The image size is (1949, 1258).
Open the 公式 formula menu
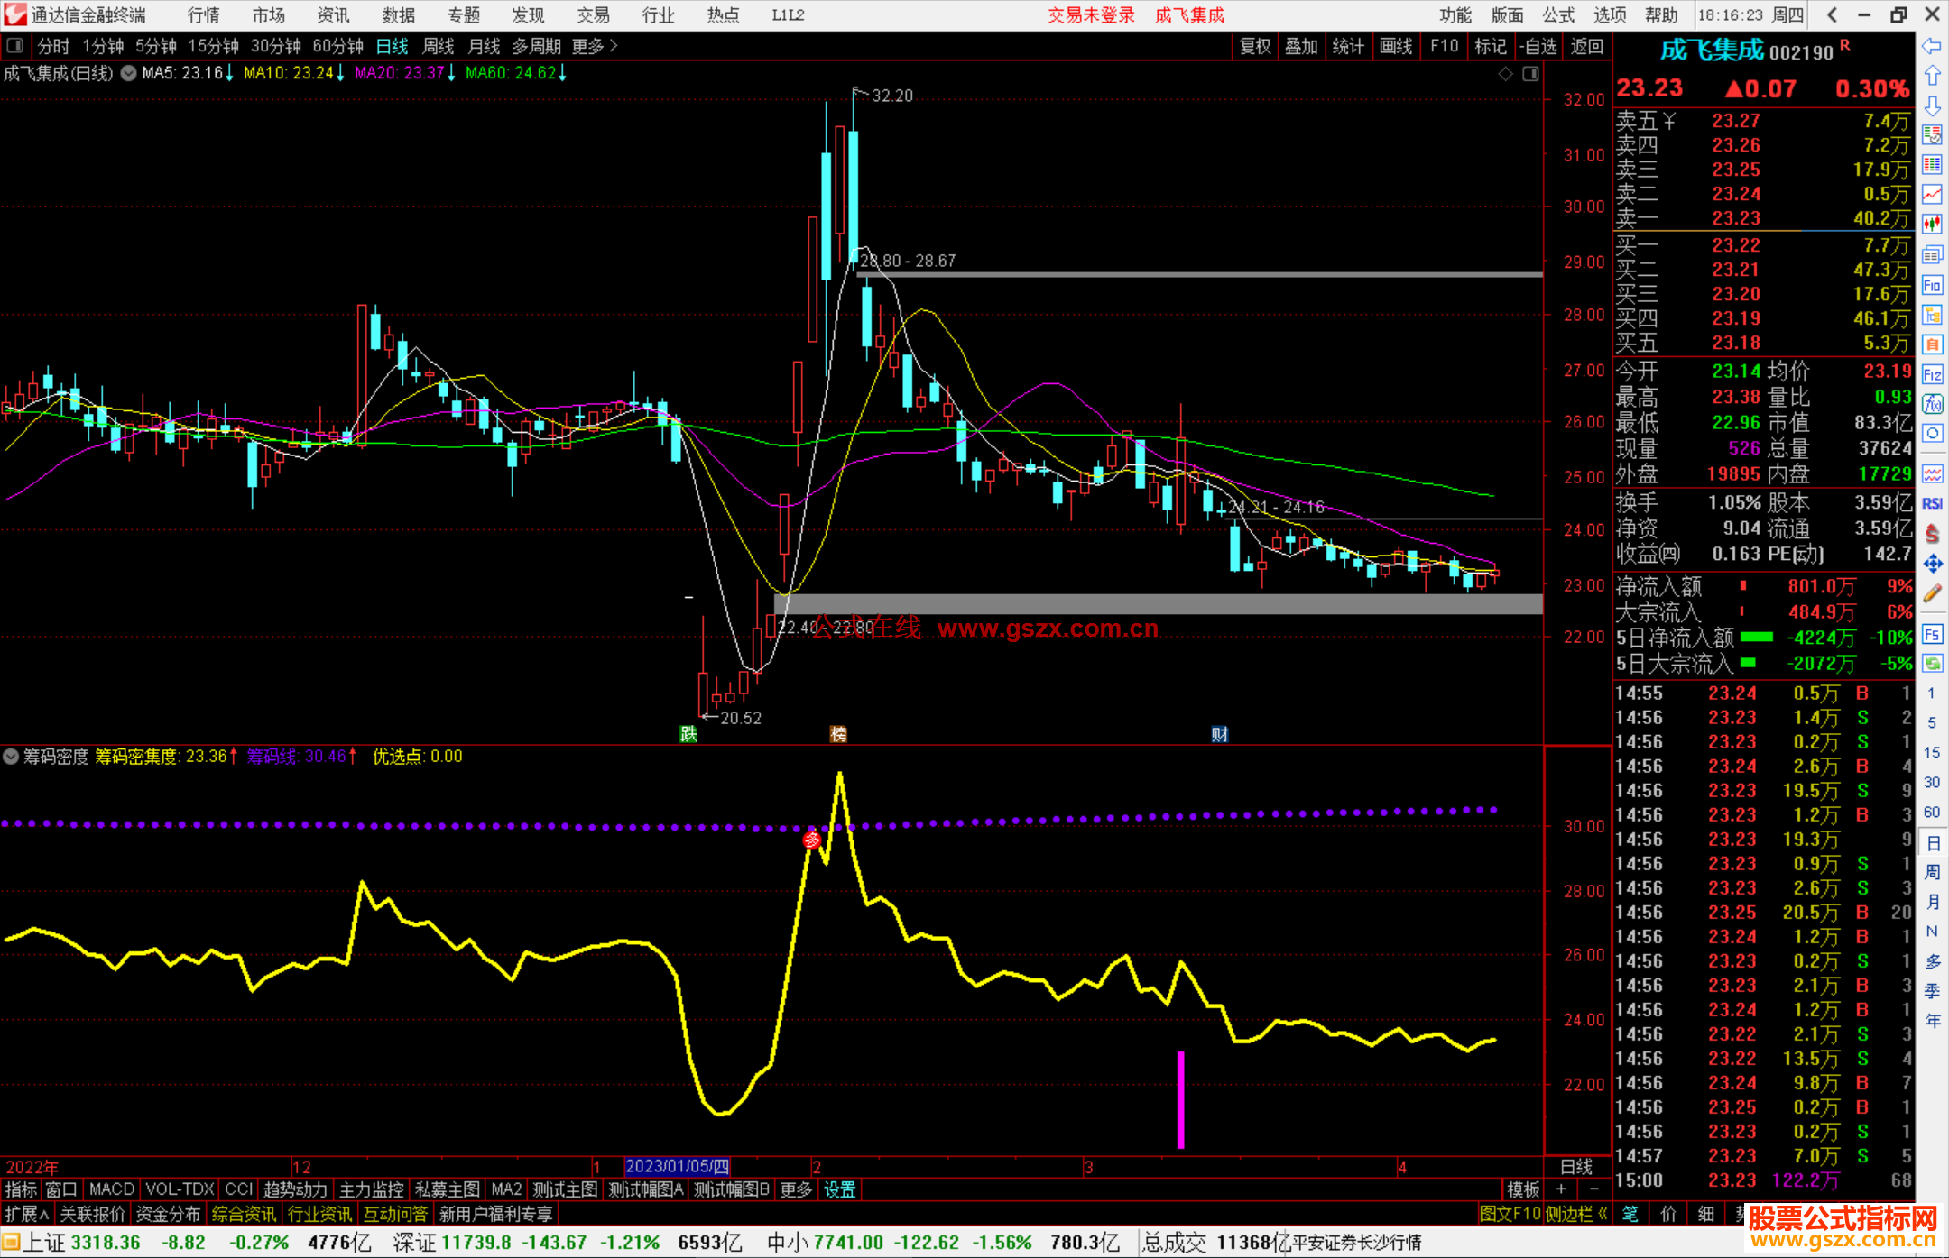[x=1558, y=14]
